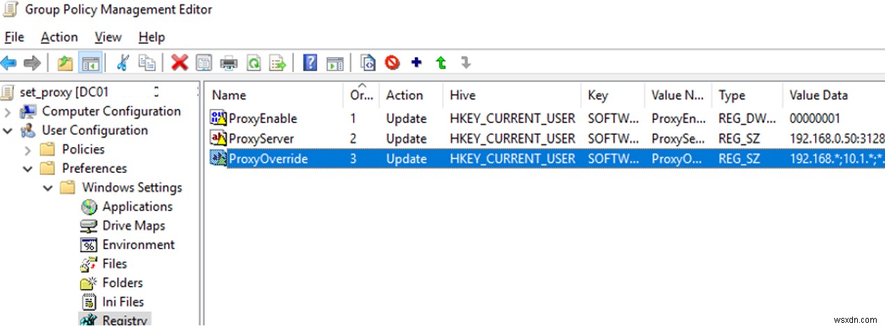Select the Registry tree item
Screen dimensions: 885x327
click(x=125, y=320)
